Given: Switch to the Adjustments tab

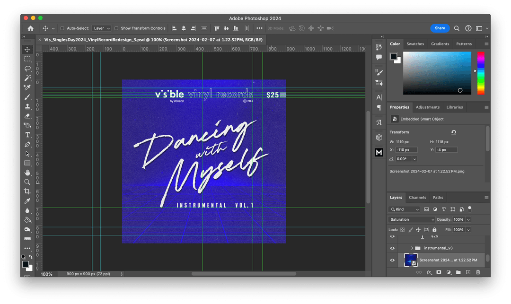Looking at the screenshot, I should (x=428, y=107).
